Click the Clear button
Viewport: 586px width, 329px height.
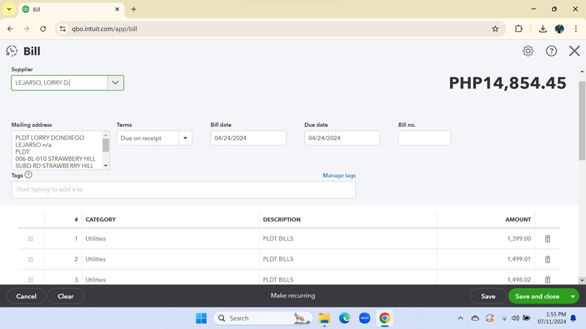tap(65, 296)
